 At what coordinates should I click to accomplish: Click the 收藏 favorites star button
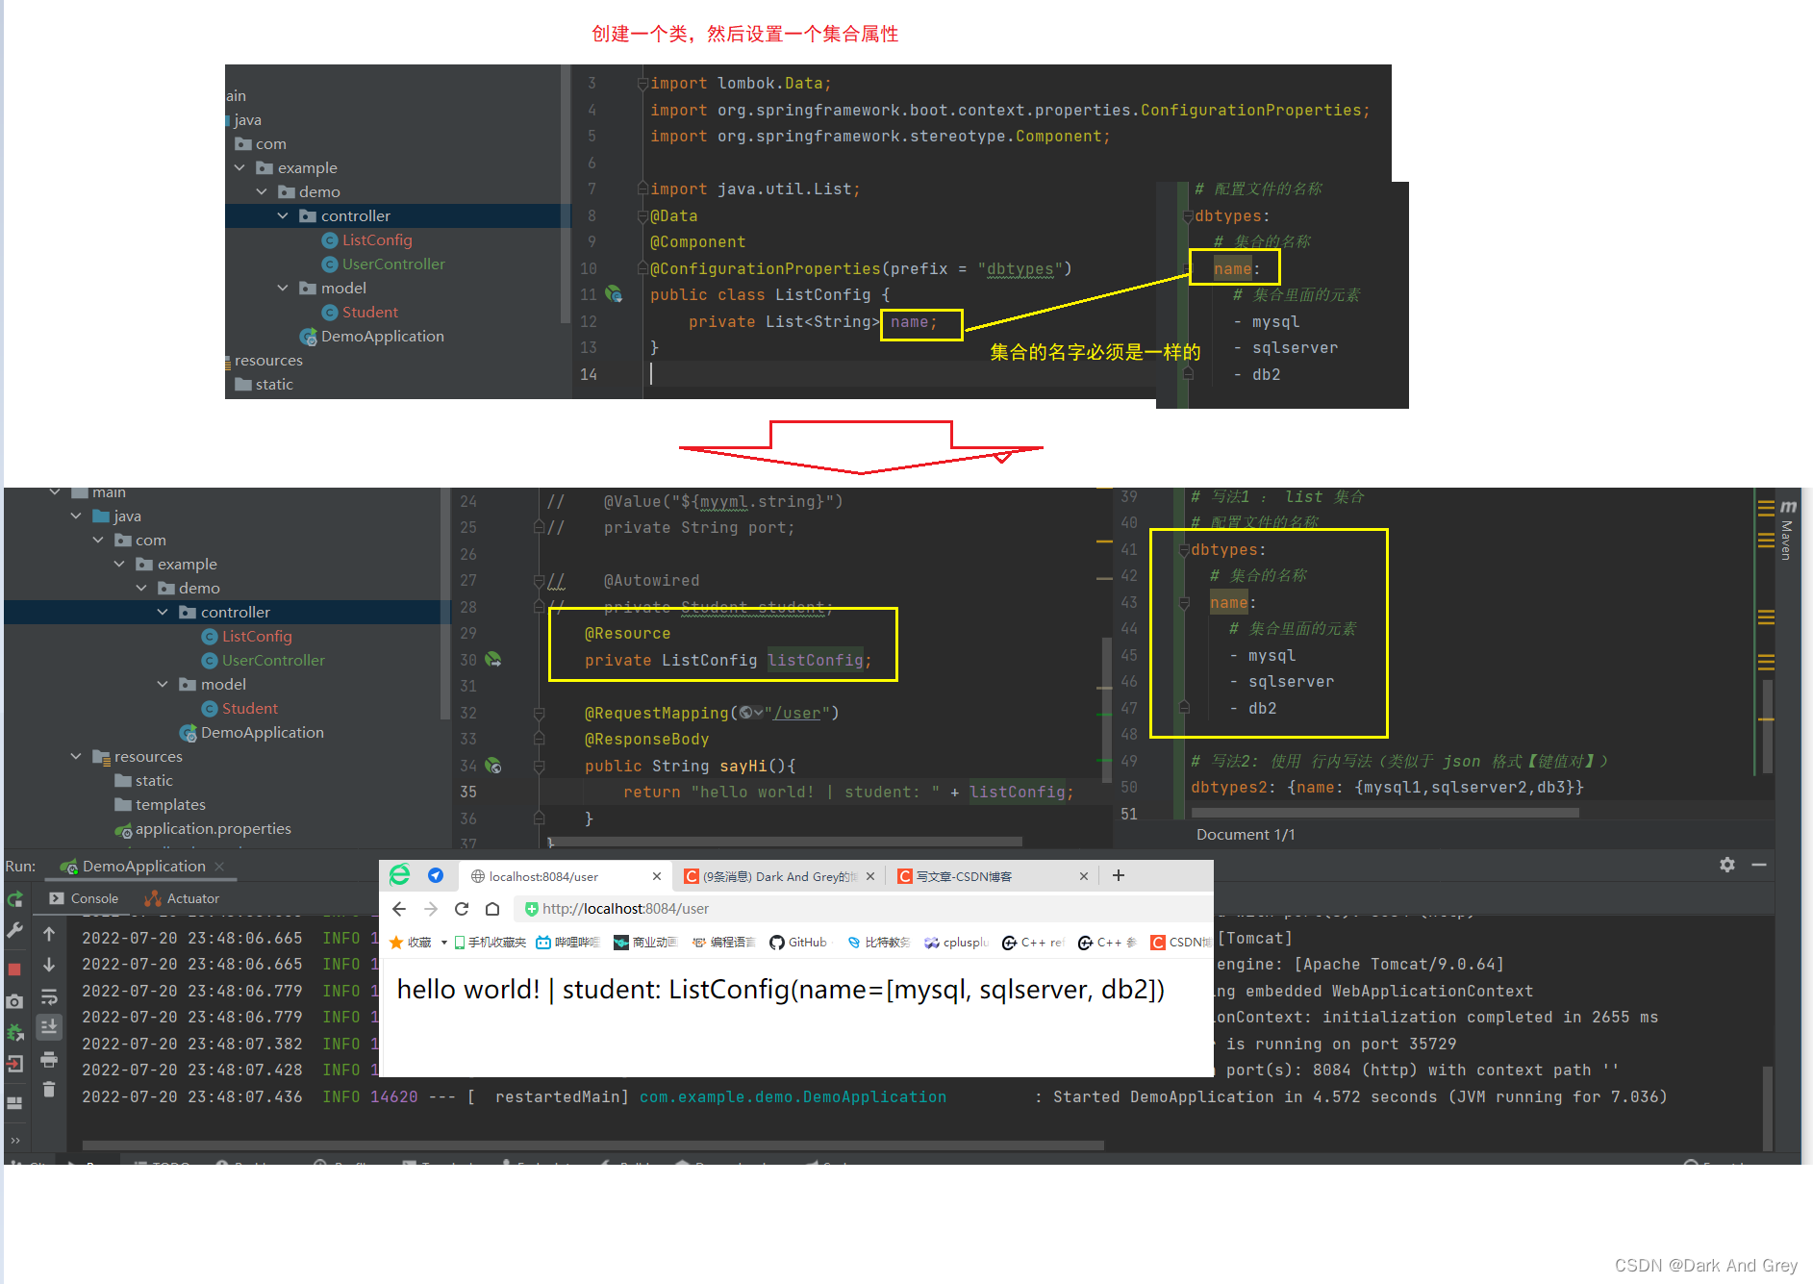click(410, 943)
